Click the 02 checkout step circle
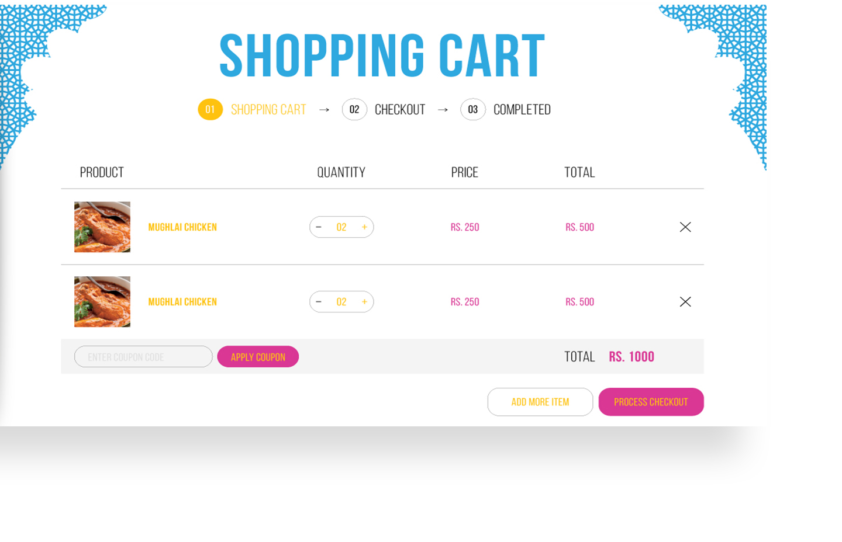This screenshot has height=542, width=842. (354, 109)
